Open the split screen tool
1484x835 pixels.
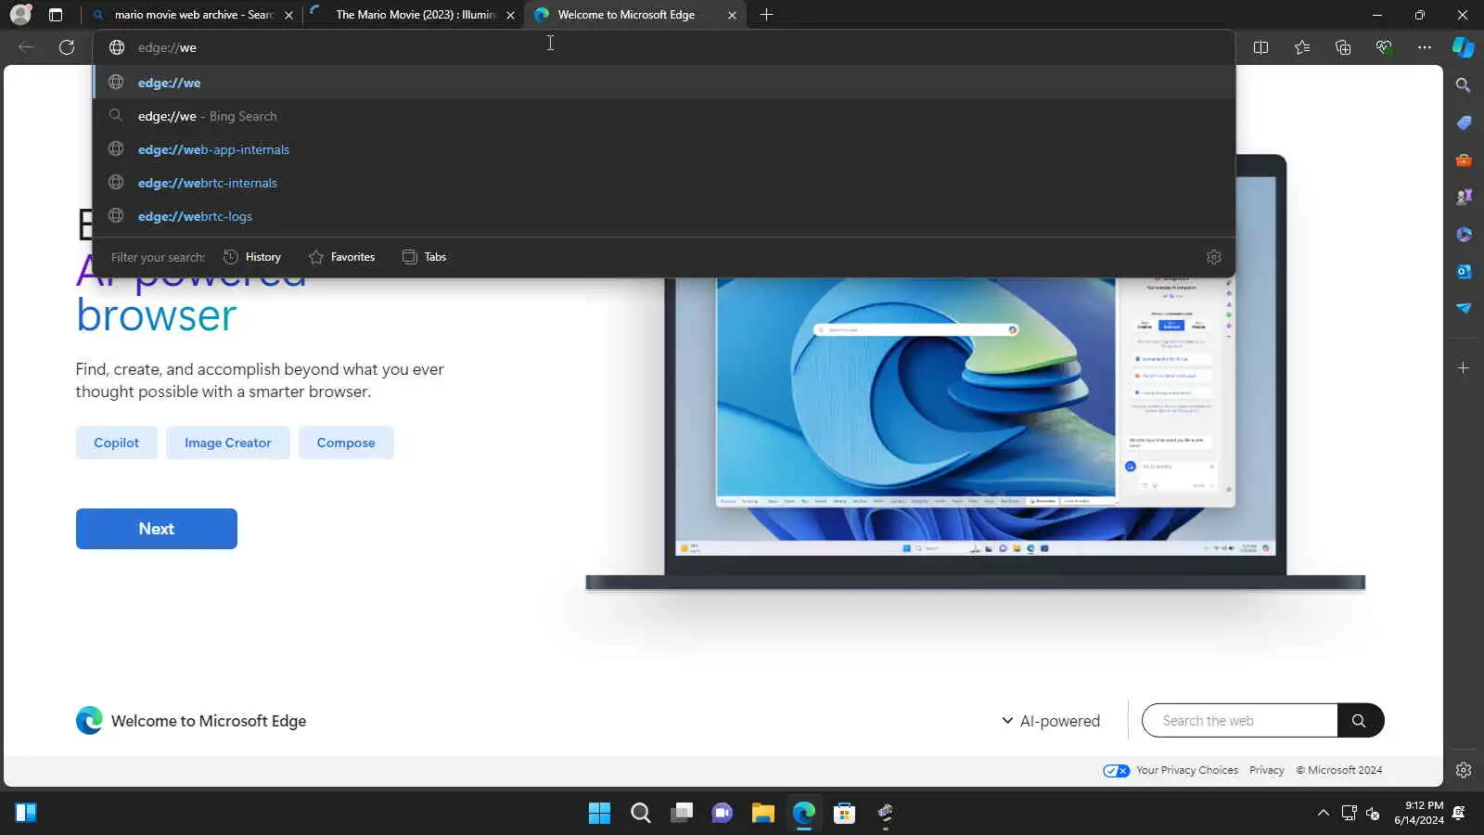pos(1260,47)
